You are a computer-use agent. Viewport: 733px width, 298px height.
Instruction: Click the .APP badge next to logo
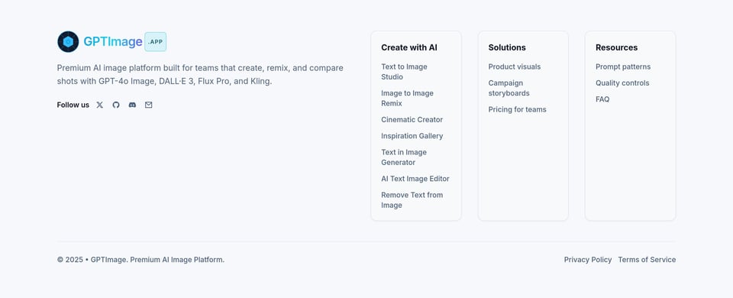click(x=155, y=41)
